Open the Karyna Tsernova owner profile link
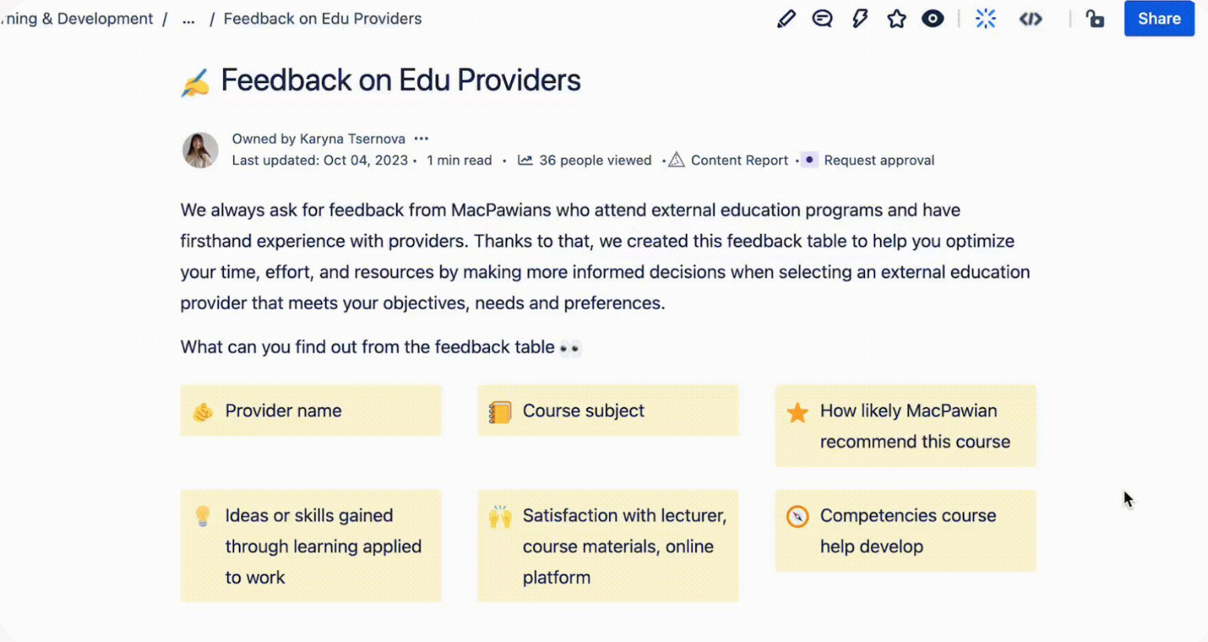The height and width of the screenshot is (642, 1208). point(352,139)
